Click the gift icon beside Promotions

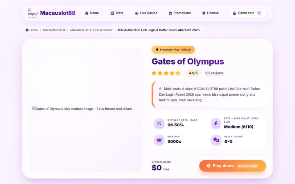click(x=170, y=13)
